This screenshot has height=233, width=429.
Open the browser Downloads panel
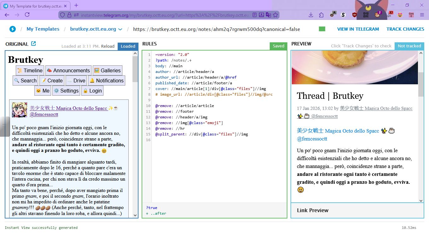point(311,15)
